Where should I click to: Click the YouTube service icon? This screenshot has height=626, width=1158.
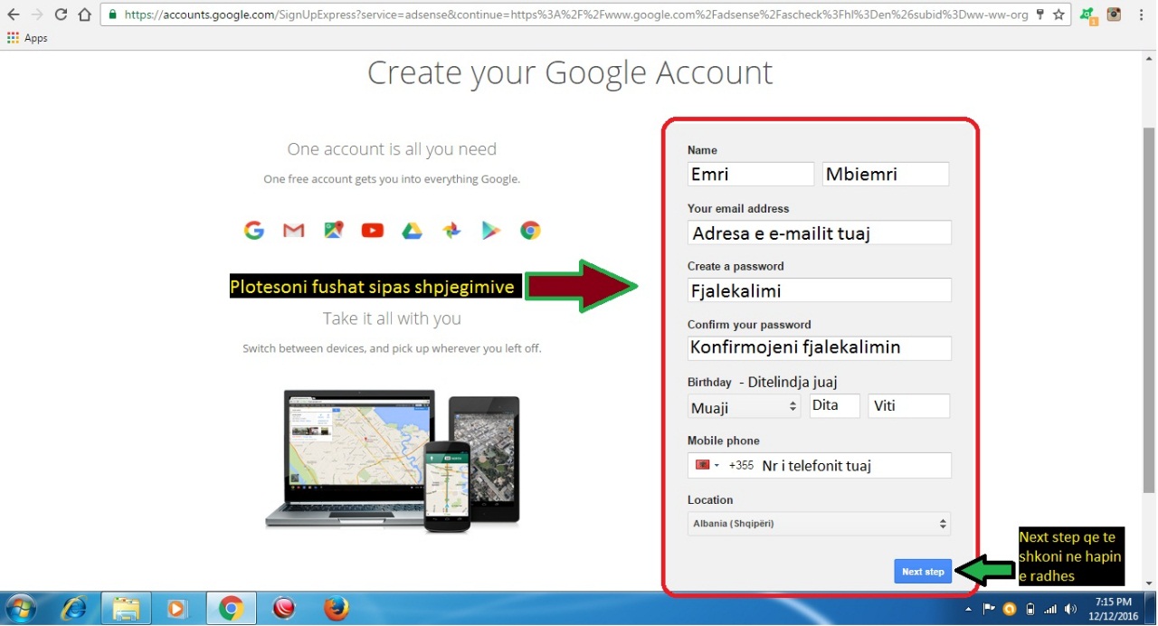tap(373, 231)
